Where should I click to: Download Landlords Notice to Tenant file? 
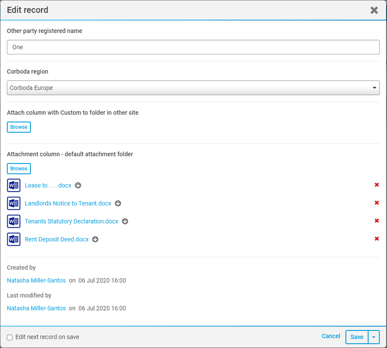[118, 203]
